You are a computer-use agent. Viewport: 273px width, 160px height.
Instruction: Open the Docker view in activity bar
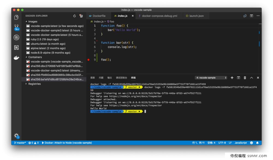click(16, 58)
